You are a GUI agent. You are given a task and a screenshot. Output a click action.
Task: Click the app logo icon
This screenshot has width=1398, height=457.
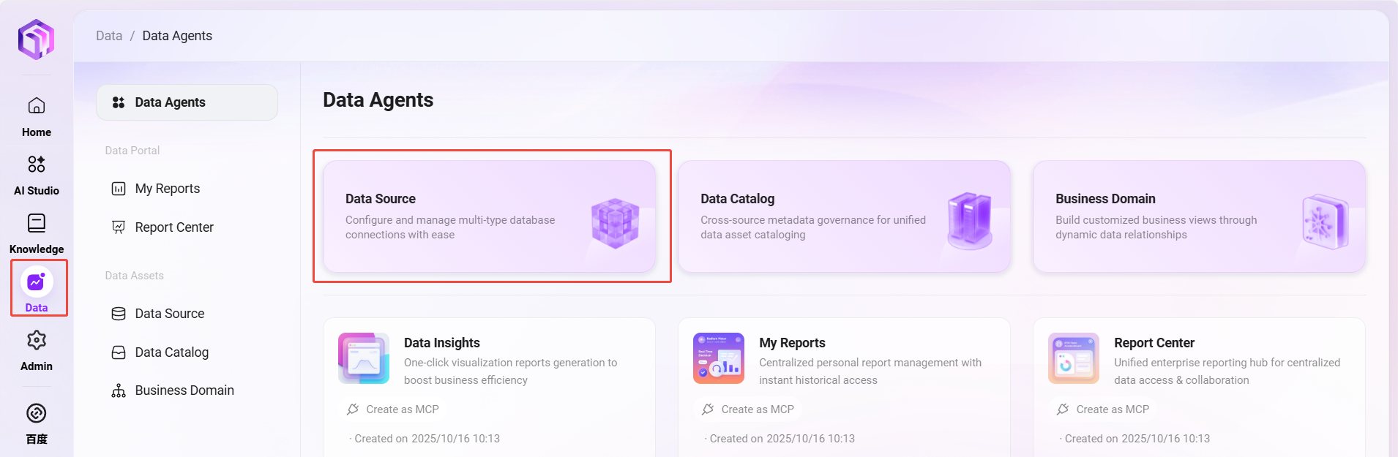tap(36, 39)
